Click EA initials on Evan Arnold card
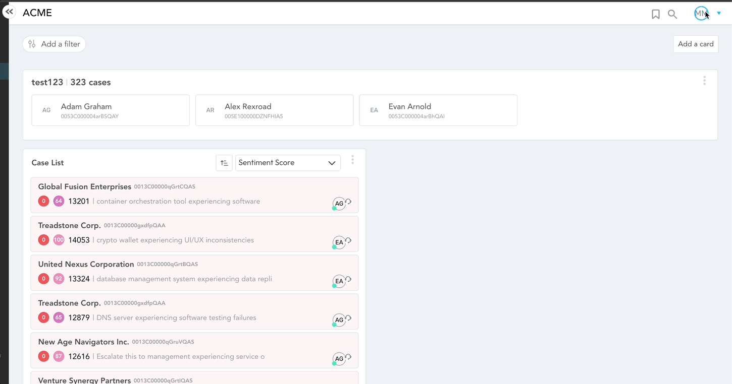This screenshot has width=732, height=384. tap(374, 110)
